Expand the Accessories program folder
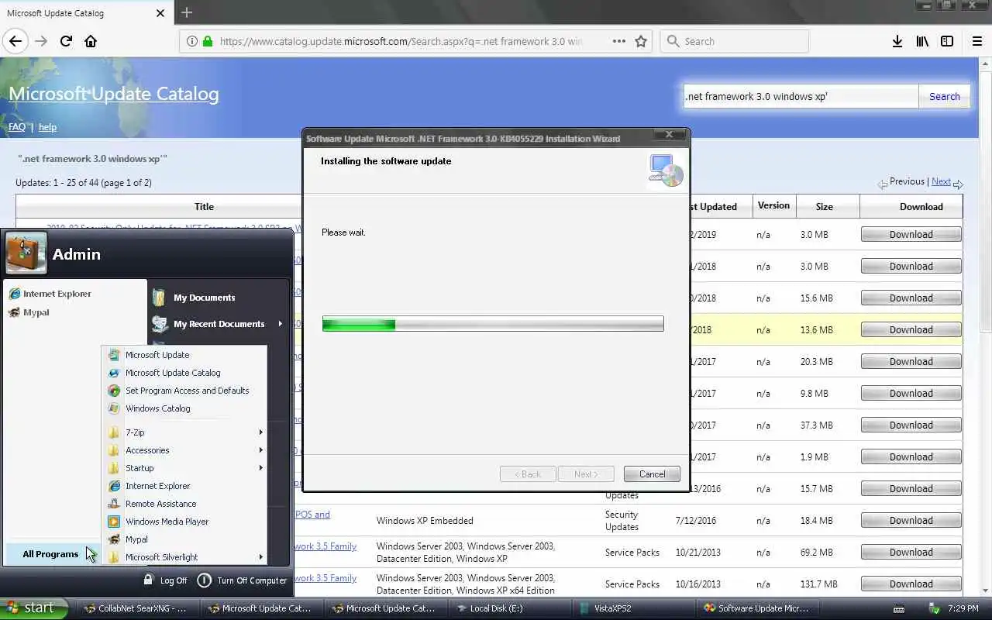The image size is (992, 620). coord(184,450)
